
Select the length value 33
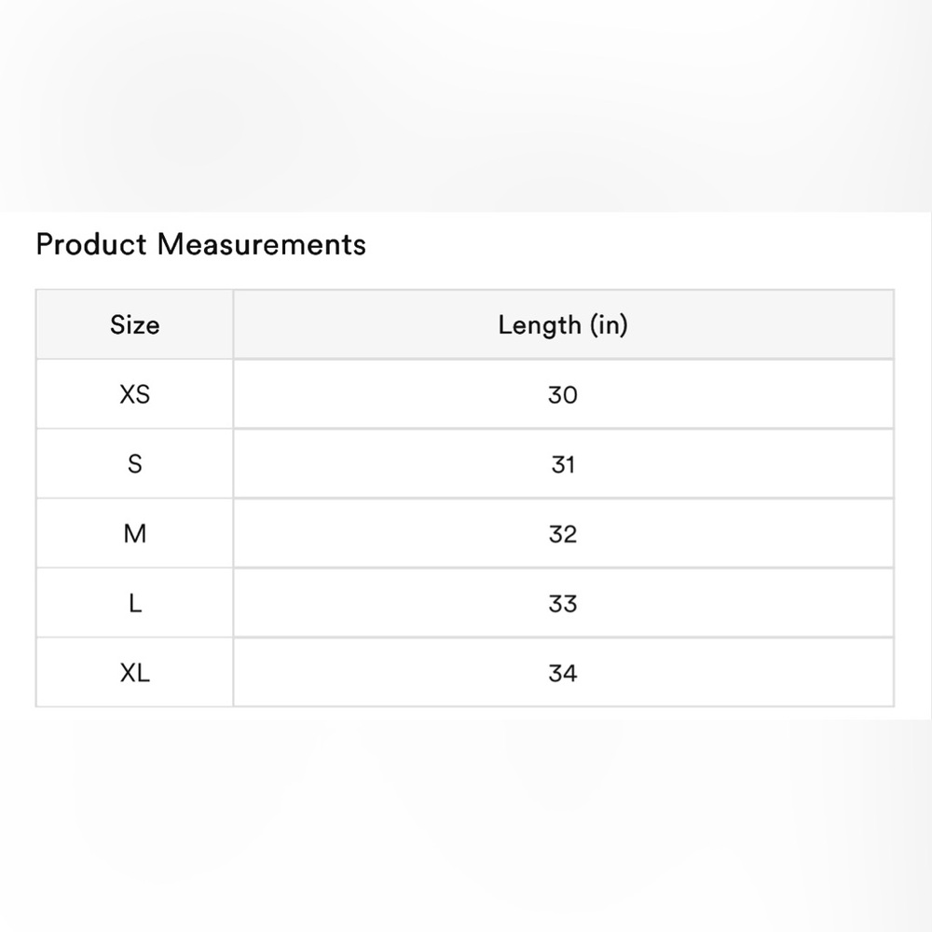(x=563, y=604)
